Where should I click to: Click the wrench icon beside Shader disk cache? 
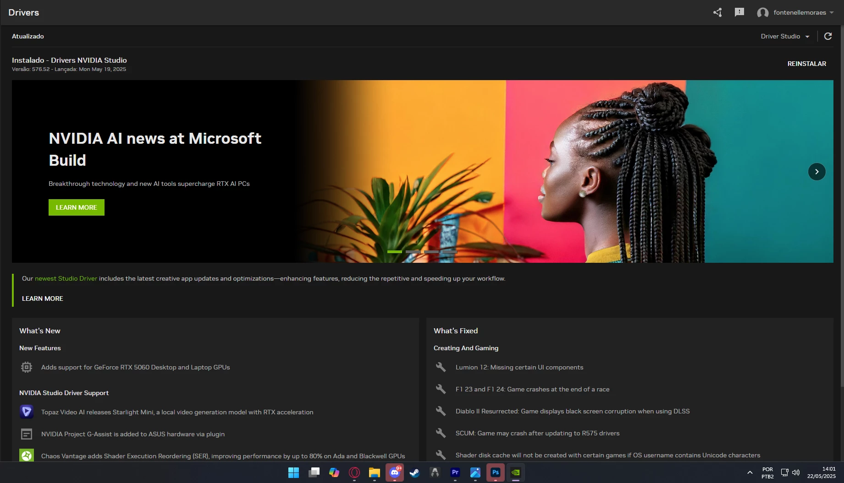(441, 455)
